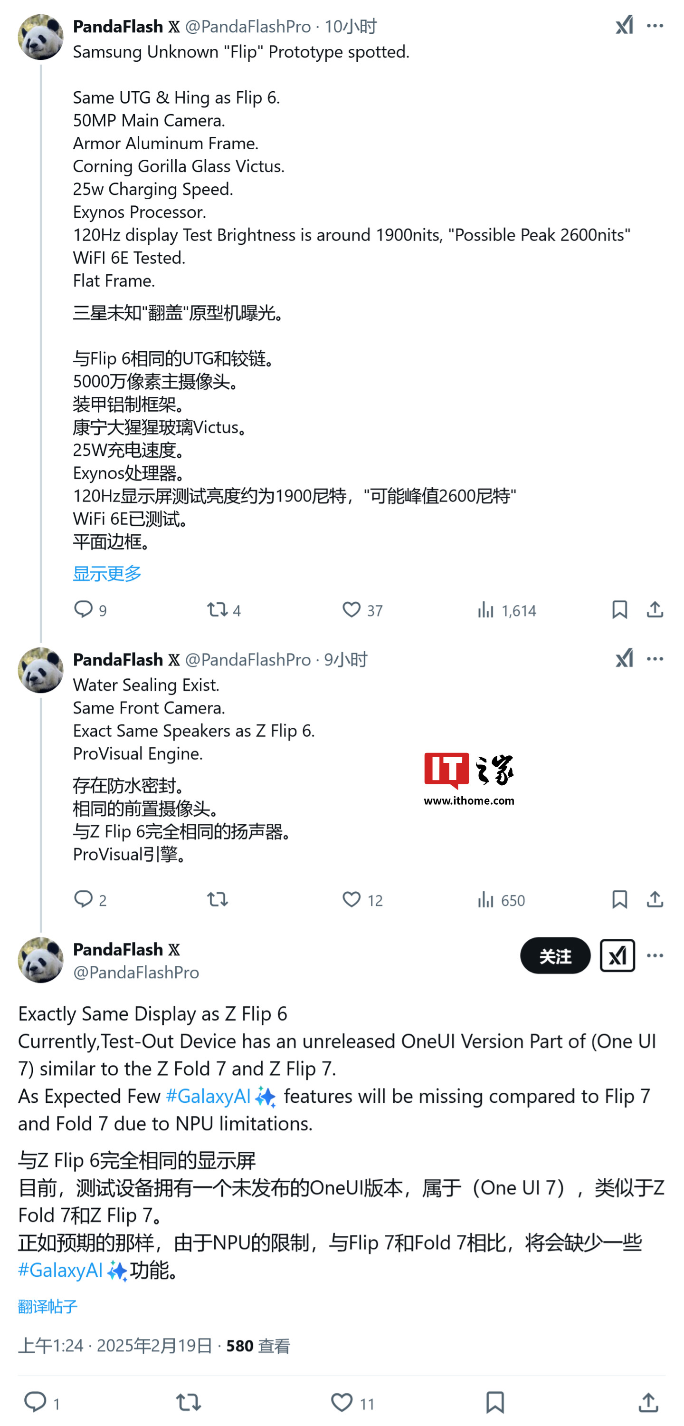Viewport: 684px width, 1426px height.
Task: Open more options on the 9小时 tweet
Action: pos(655,659)
